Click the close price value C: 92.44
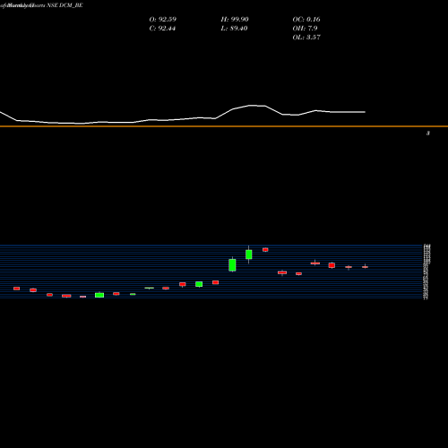 click(x=162, y=29)
